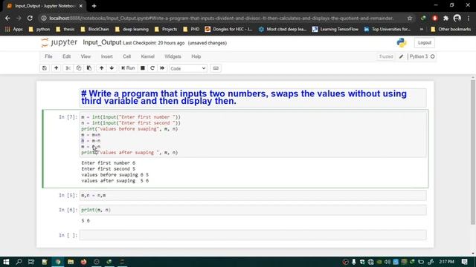Open the File menu
The width and height of the screenshot is (476, 267).
tap(48, 56)
